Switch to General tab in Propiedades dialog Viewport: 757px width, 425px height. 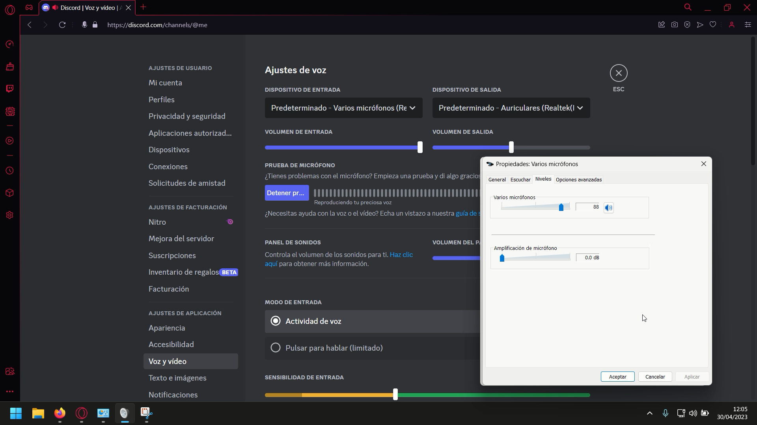[x=497, y=179]
